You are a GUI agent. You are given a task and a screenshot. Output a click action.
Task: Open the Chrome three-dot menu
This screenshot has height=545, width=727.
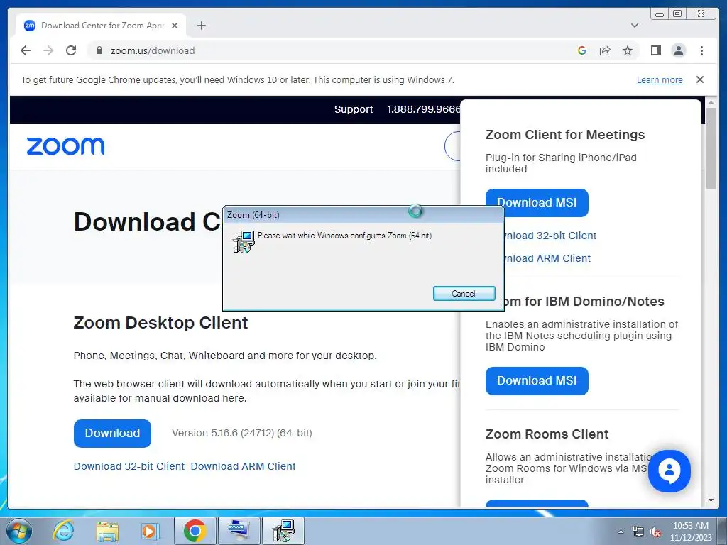[701, 50]
